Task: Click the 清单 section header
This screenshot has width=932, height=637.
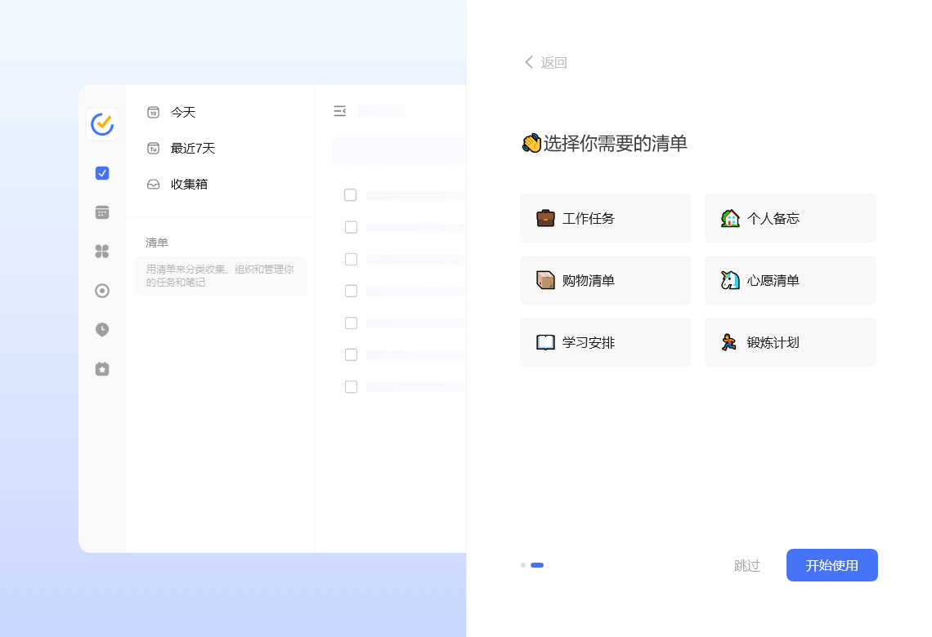Action: pos(157,243)
